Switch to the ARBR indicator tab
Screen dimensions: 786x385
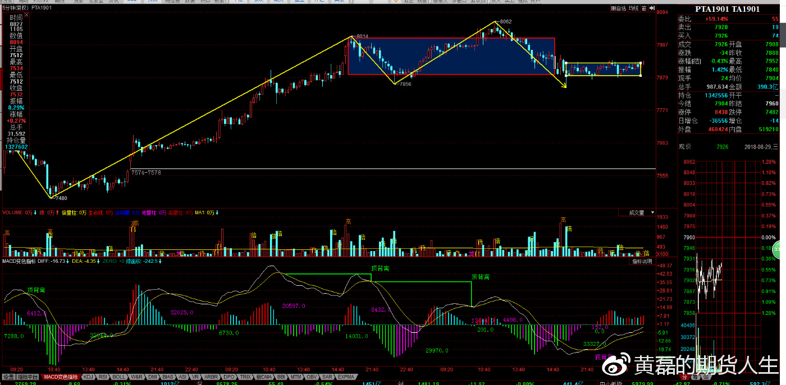[x=211, y=377]
